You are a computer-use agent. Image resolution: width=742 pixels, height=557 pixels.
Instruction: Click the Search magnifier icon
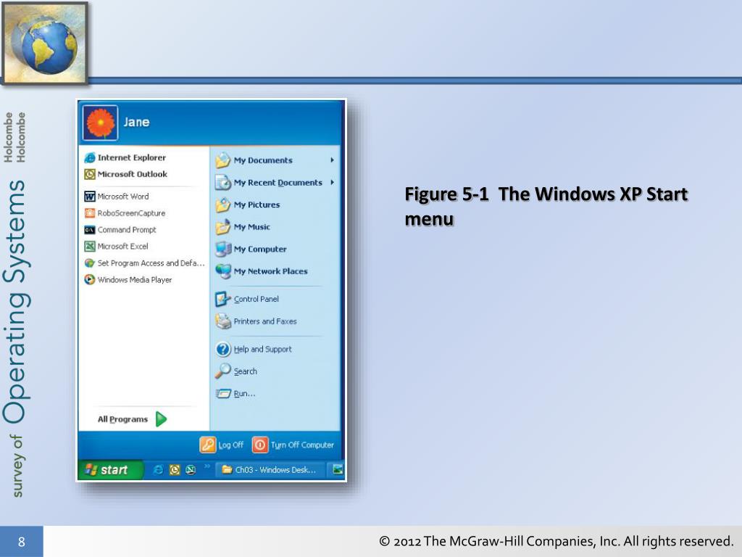(x=223, y=371)
